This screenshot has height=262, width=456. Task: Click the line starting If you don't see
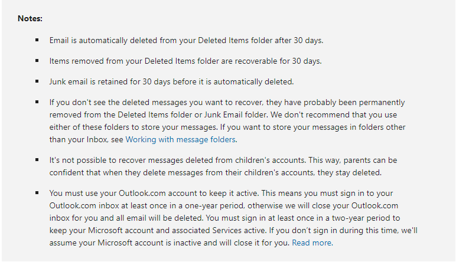point(227,103)
